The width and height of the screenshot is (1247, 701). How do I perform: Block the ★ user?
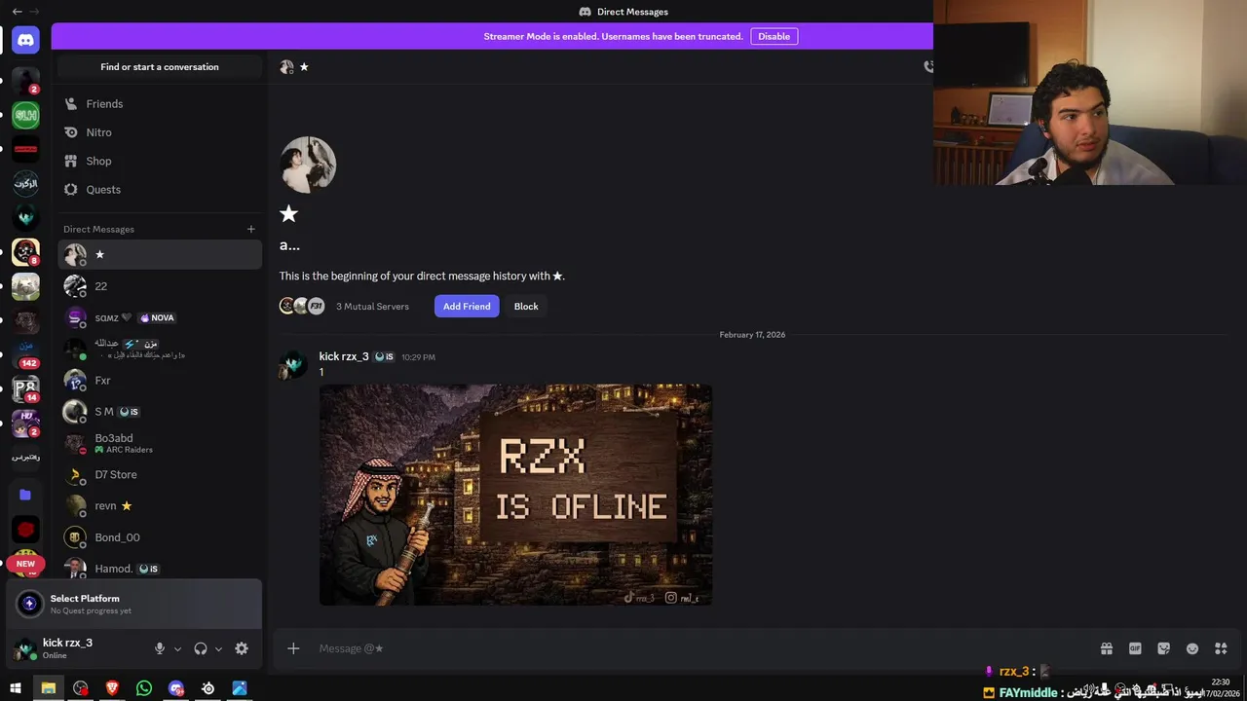[x=526, y=306]
